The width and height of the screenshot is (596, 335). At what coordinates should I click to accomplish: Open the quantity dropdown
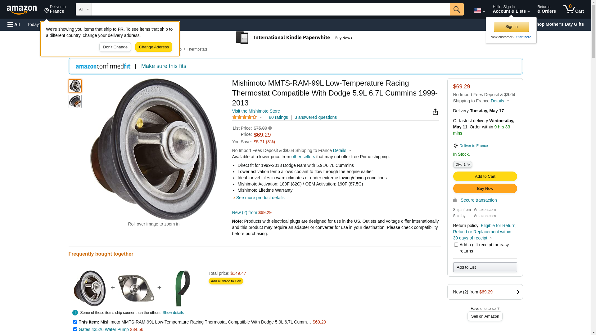tap(462, 164)
